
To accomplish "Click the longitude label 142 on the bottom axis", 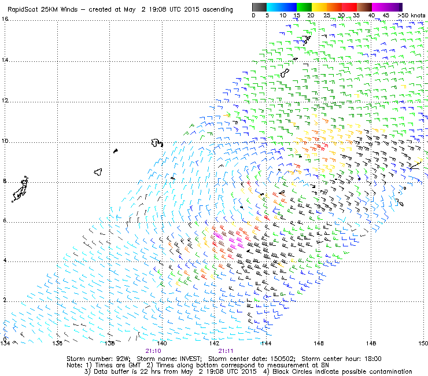I will point(214,343).
